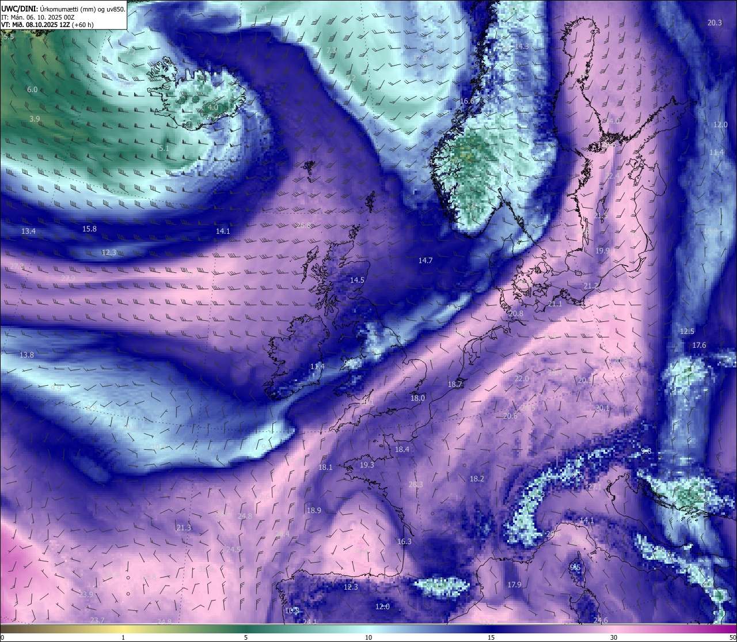Click the UWC/DINI Úrkomumætti title text
The height and width of the screenshot is (642, 737).
pos(63,9)
